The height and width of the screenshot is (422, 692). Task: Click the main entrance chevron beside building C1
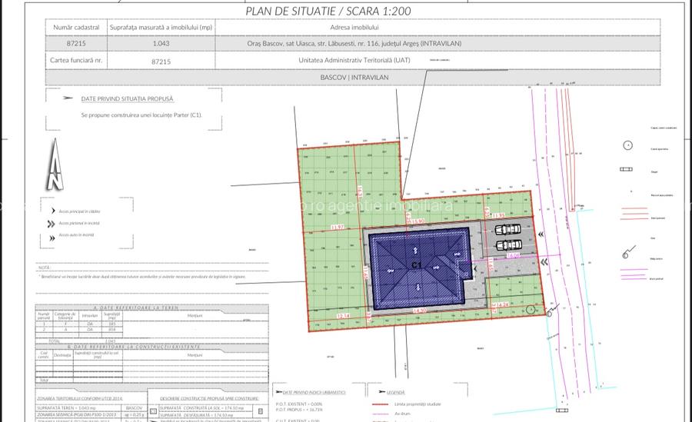tap(475, 268)
